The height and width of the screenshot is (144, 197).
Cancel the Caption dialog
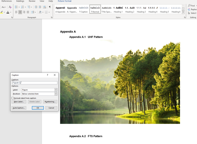click(x=51, y=108)
